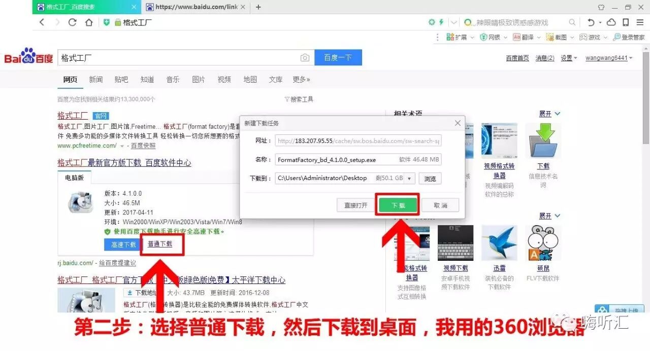Select the 图片 search tab
This screenshot has width=650, height=351.
pos(199,80)
